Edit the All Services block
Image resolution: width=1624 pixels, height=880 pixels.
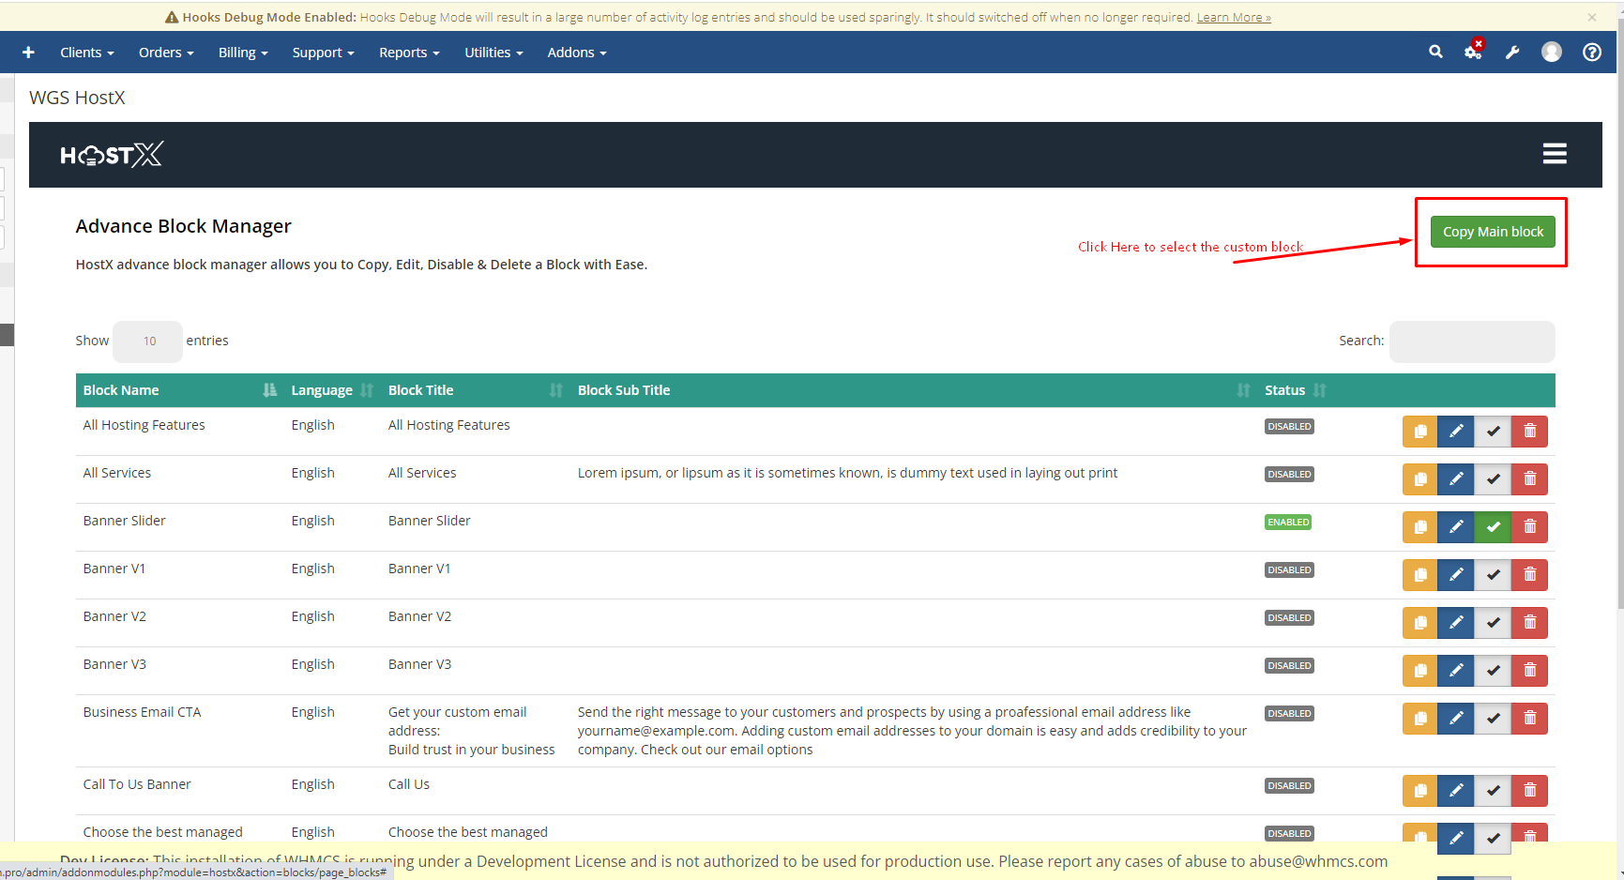pos(1456,479)
